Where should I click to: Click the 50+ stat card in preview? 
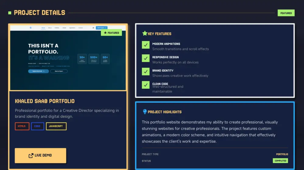[105, 59]
